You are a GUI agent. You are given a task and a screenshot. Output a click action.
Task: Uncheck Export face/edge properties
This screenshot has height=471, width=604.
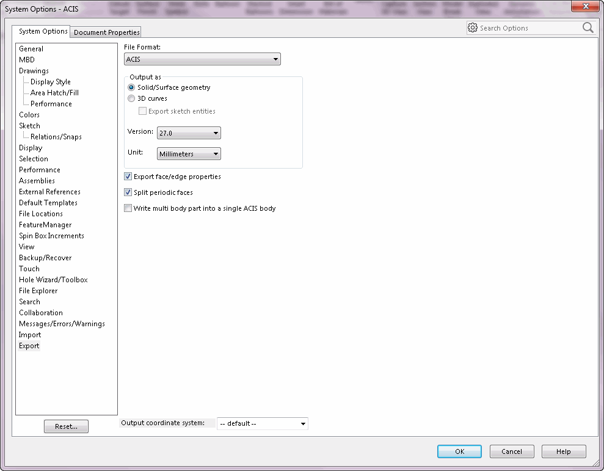128,177
